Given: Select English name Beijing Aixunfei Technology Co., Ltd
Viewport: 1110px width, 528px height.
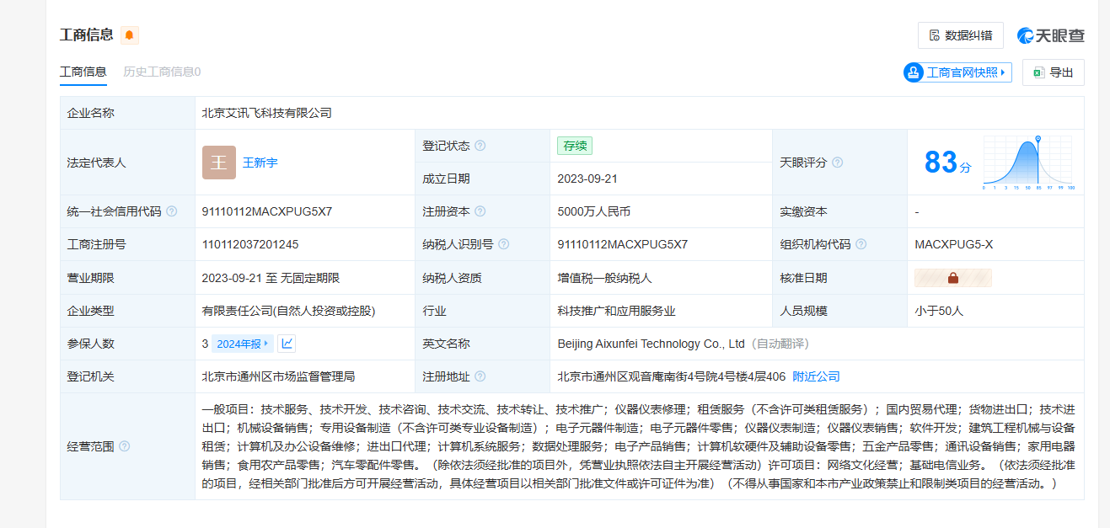Looking at the screenshot, I should click(x=652, y=344).
